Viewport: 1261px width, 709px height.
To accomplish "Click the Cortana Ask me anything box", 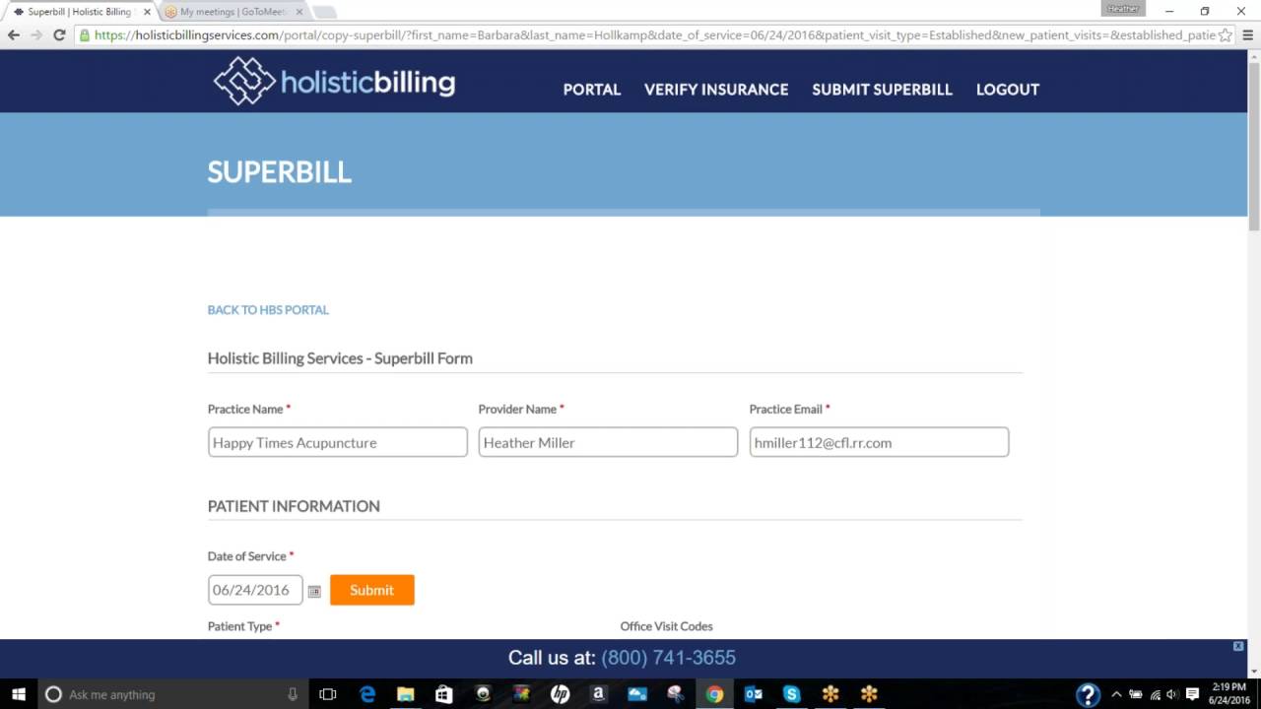I will click(x=173, y=694).
